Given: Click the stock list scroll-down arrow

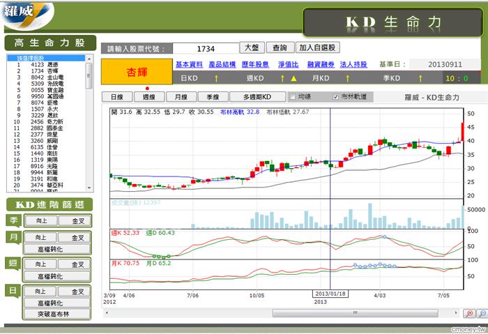Looking at the screenshot, I should click(x=89, y=188).
